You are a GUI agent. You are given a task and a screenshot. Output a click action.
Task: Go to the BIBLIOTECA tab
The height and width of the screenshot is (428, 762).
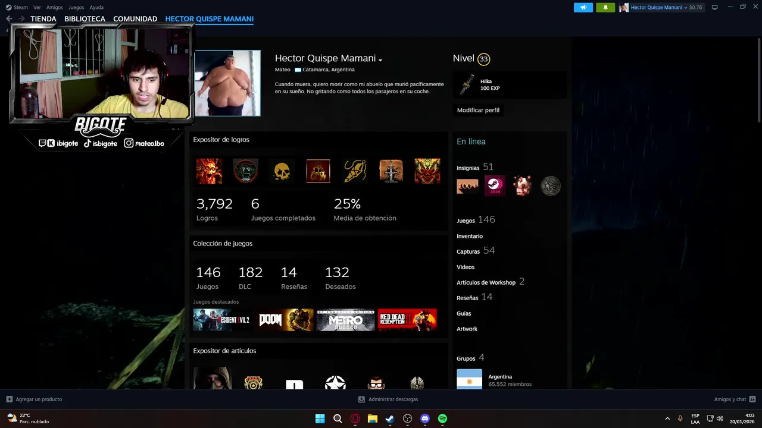pos(85,19)
